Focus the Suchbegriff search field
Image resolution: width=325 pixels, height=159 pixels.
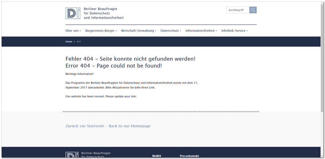(x=238, y=10)
